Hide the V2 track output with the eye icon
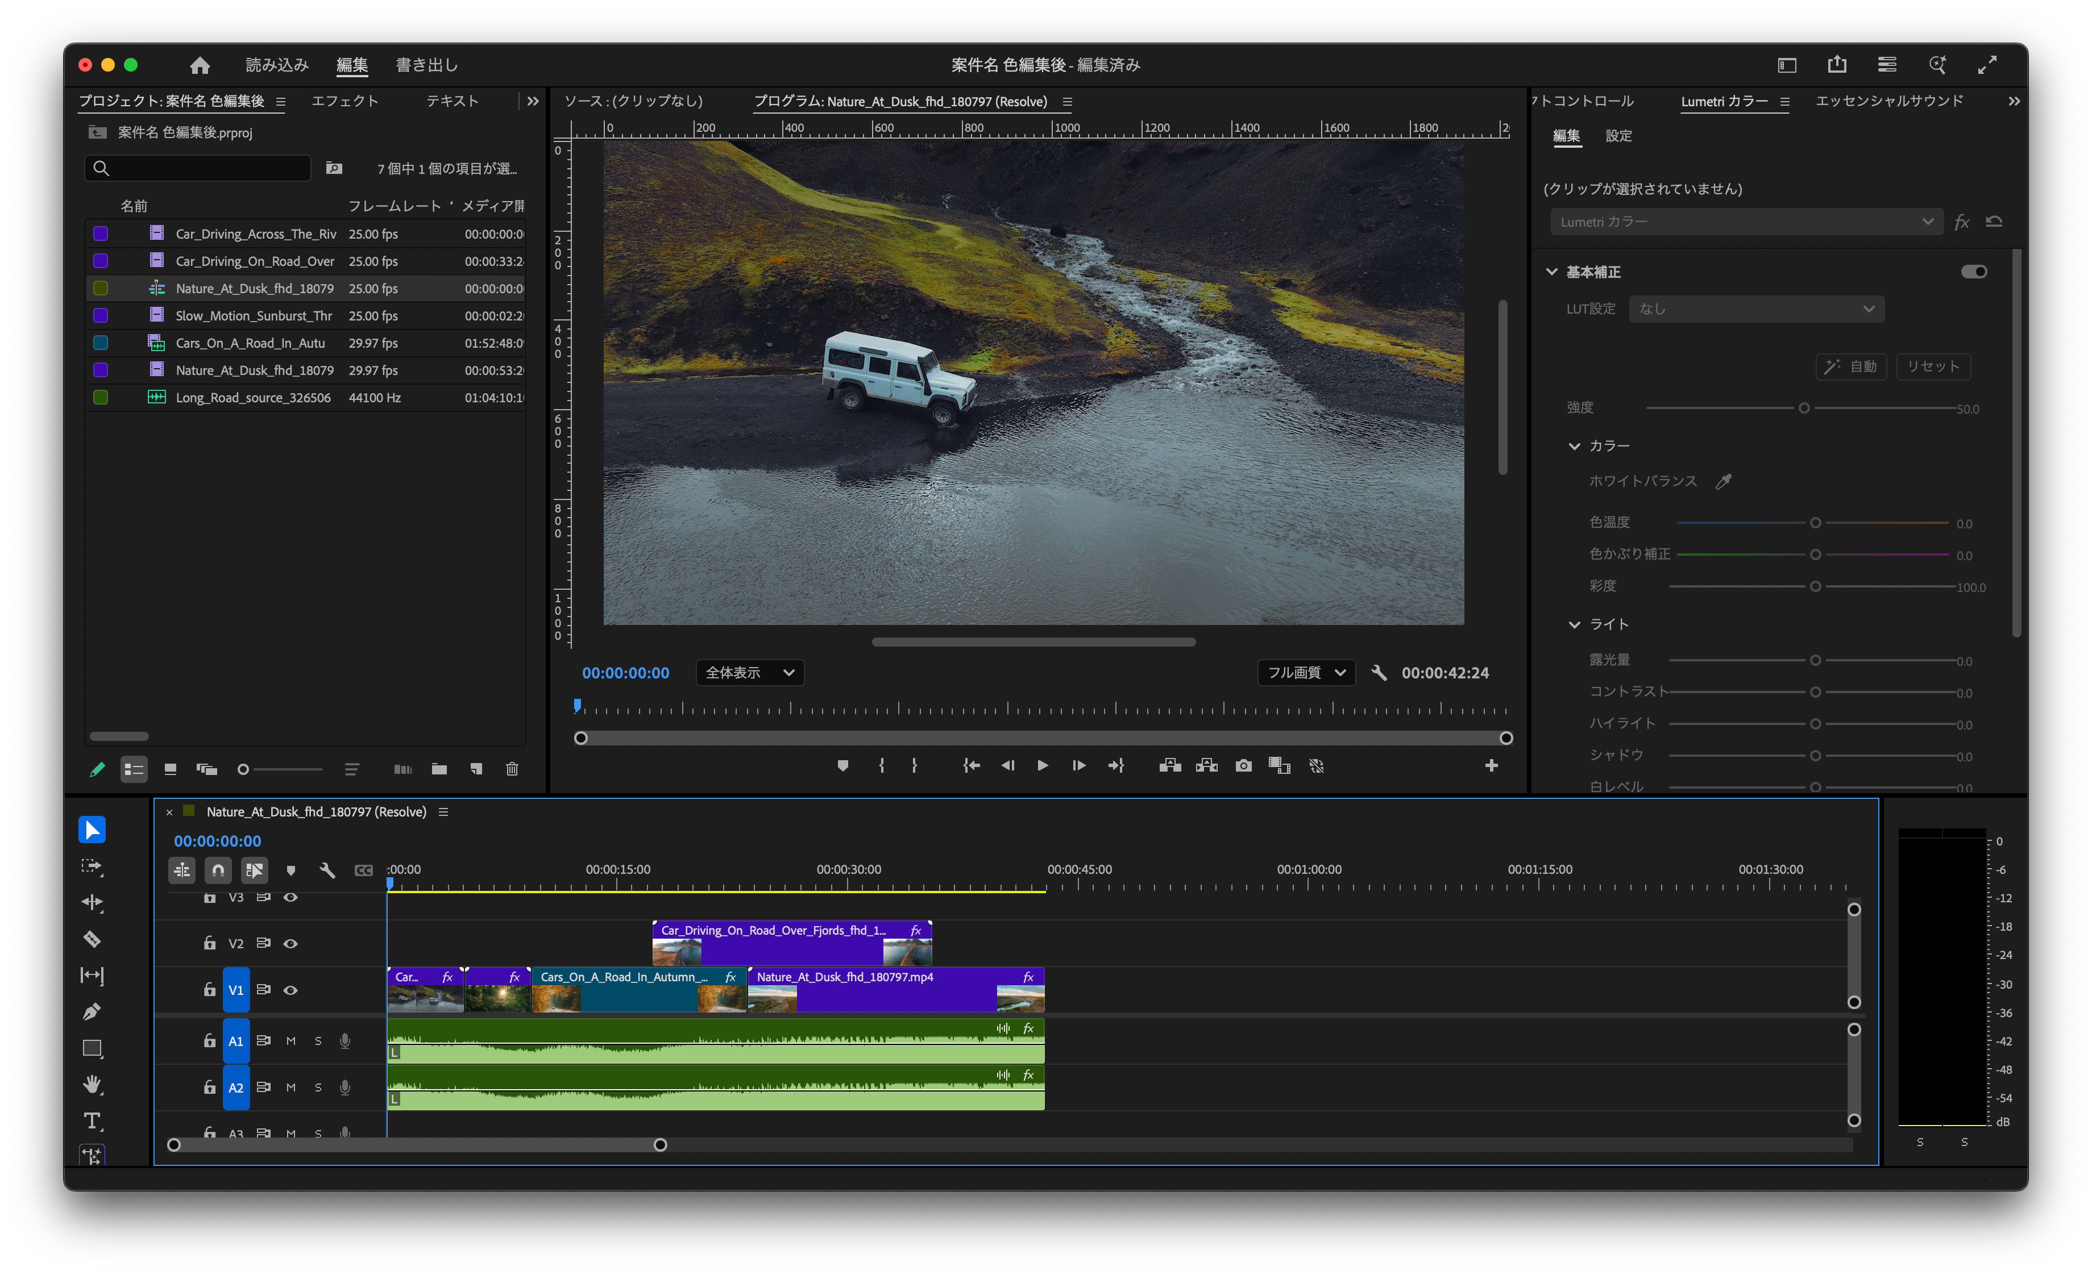 pos(290,943)
